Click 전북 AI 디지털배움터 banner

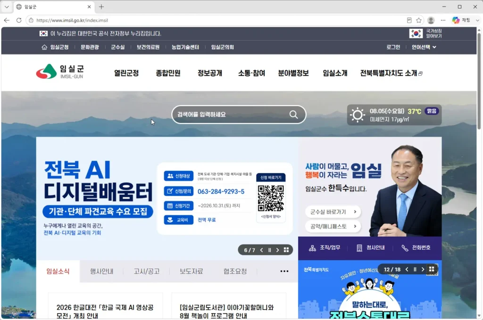167,198
